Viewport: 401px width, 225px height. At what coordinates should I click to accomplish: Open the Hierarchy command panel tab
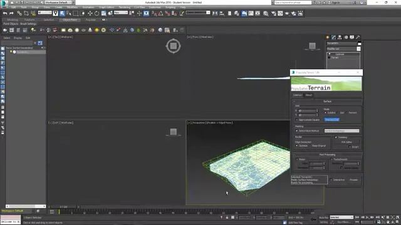[x=340, y=37]
